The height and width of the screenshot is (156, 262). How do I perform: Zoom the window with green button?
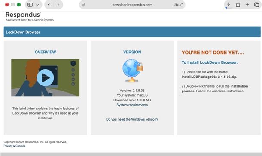coord(19,5)
